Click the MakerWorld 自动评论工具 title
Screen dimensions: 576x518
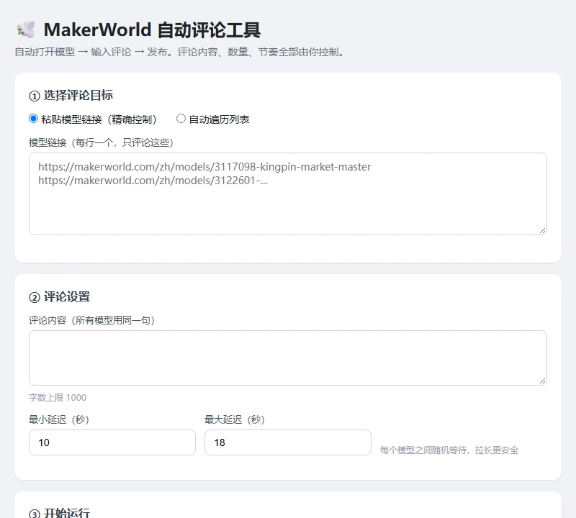pos(152,29)
